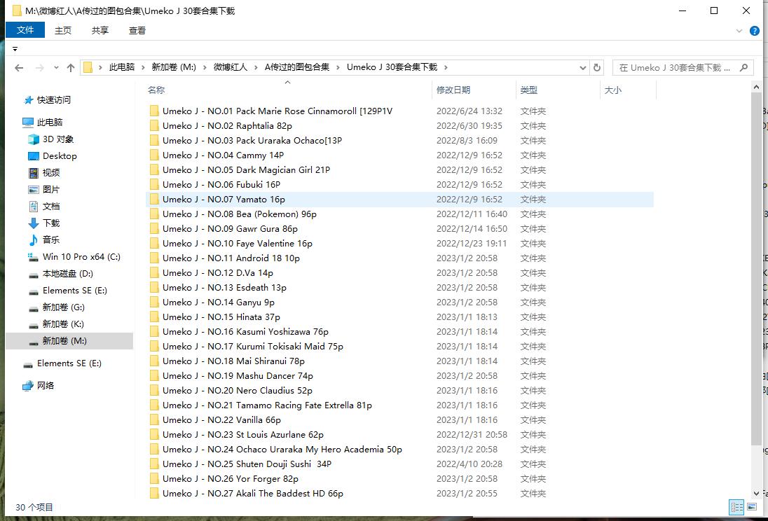Sort files by 大小 column
The height and width of the screenshot is (521, 768).
tap(612, 90)
